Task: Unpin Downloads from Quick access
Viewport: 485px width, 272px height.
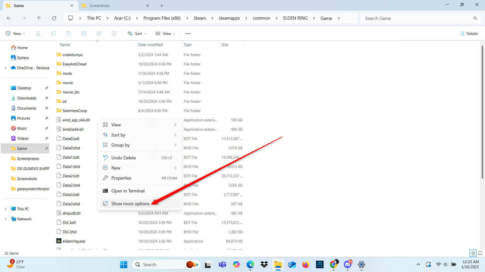Action: click(46, 98)
